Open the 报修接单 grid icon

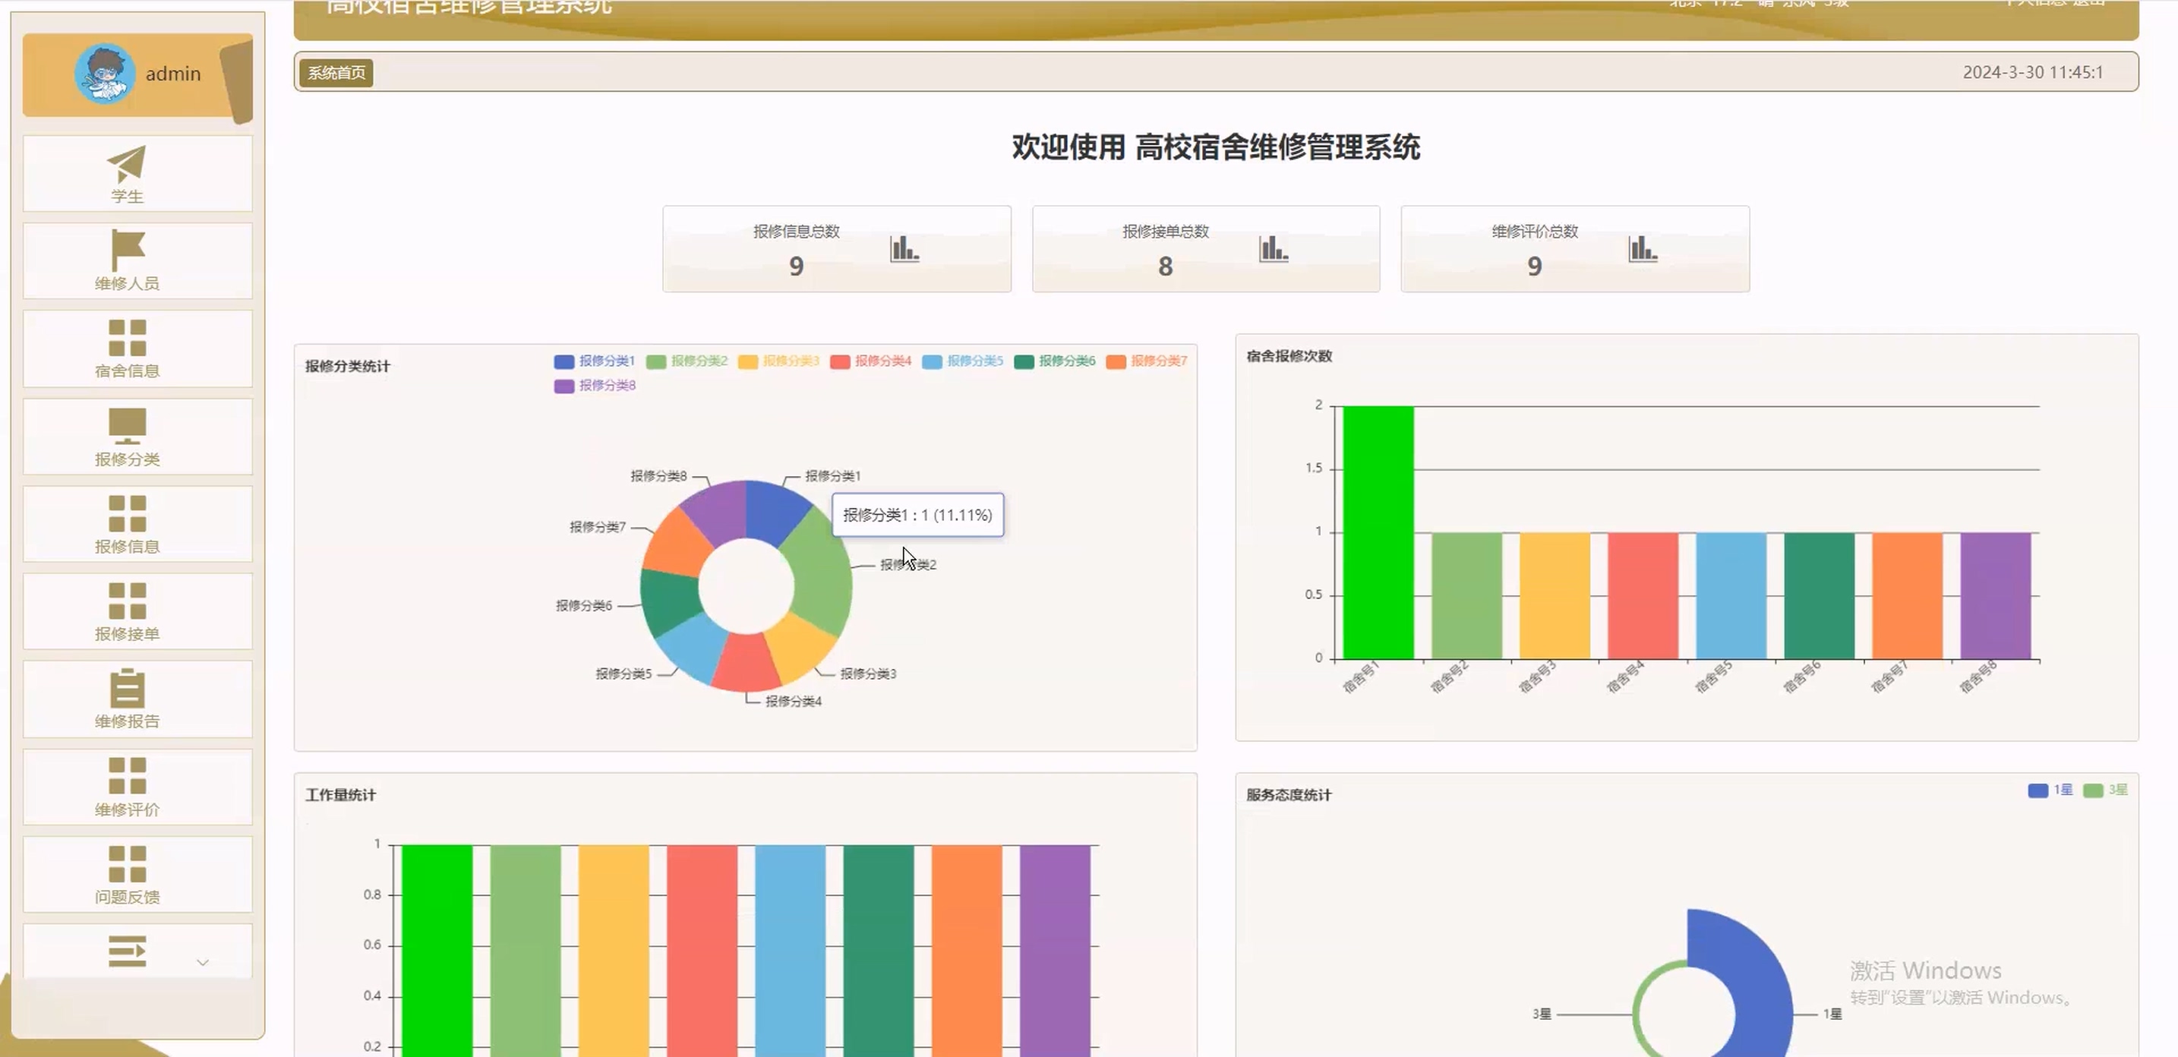coord(128,601)
